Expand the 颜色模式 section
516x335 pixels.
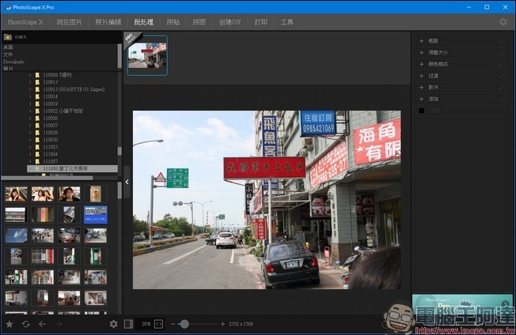click(x=422, y=64)
